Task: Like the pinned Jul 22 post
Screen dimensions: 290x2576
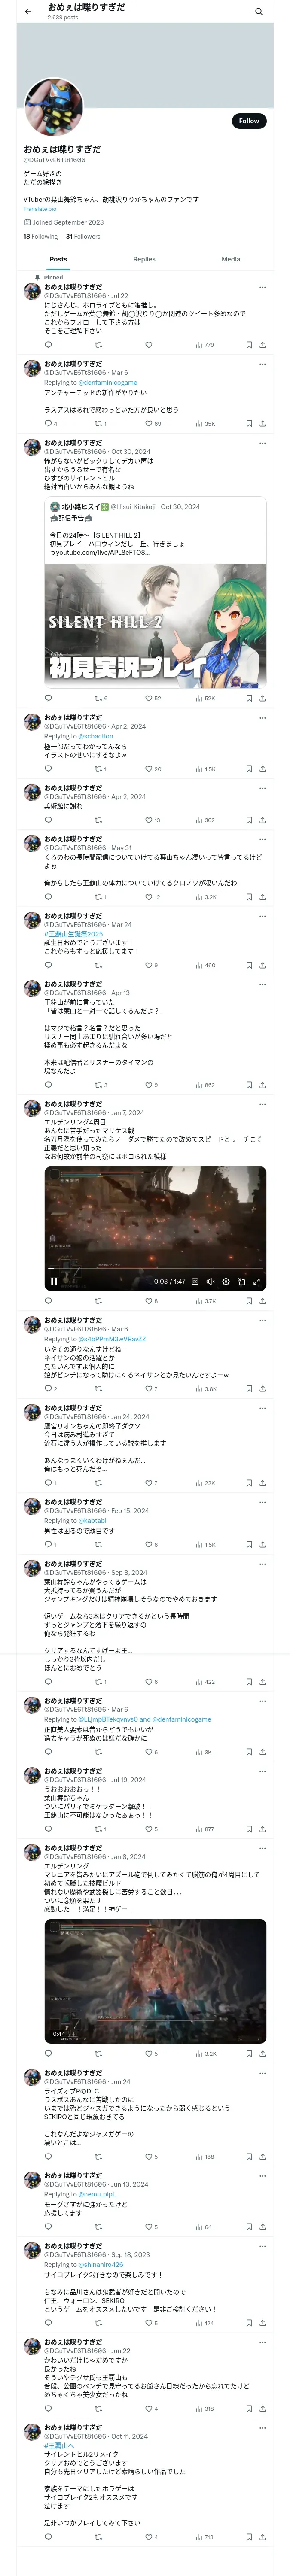Action: [148, 345]
